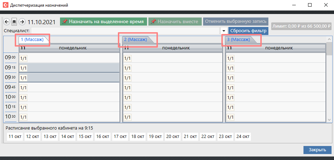Close the dialog with 'Закрыть' button
Viewport: 334px width, 160px height.
pyautogui.click(x=317, y=150)
